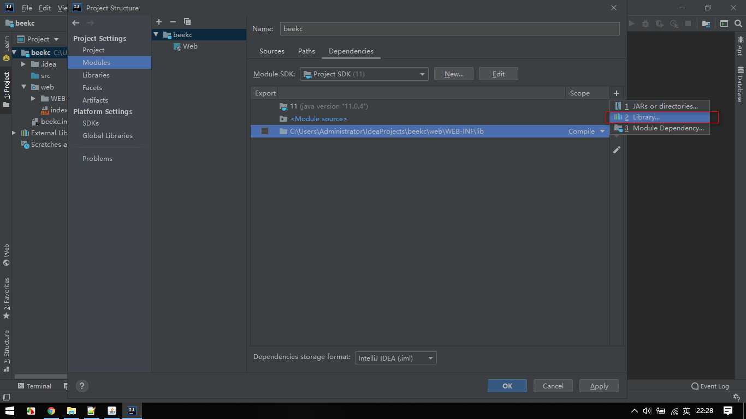The width and height of the screenshot is (746, 419).
Task: Open Dependencies storage format dropdown
Action: tap(395, 358)
